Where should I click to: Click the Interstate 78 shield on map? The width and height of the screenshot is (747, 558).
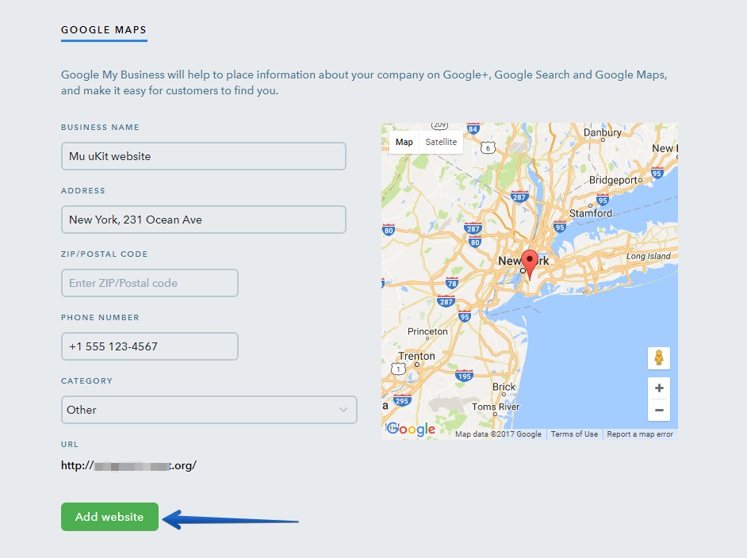(452, 283)
